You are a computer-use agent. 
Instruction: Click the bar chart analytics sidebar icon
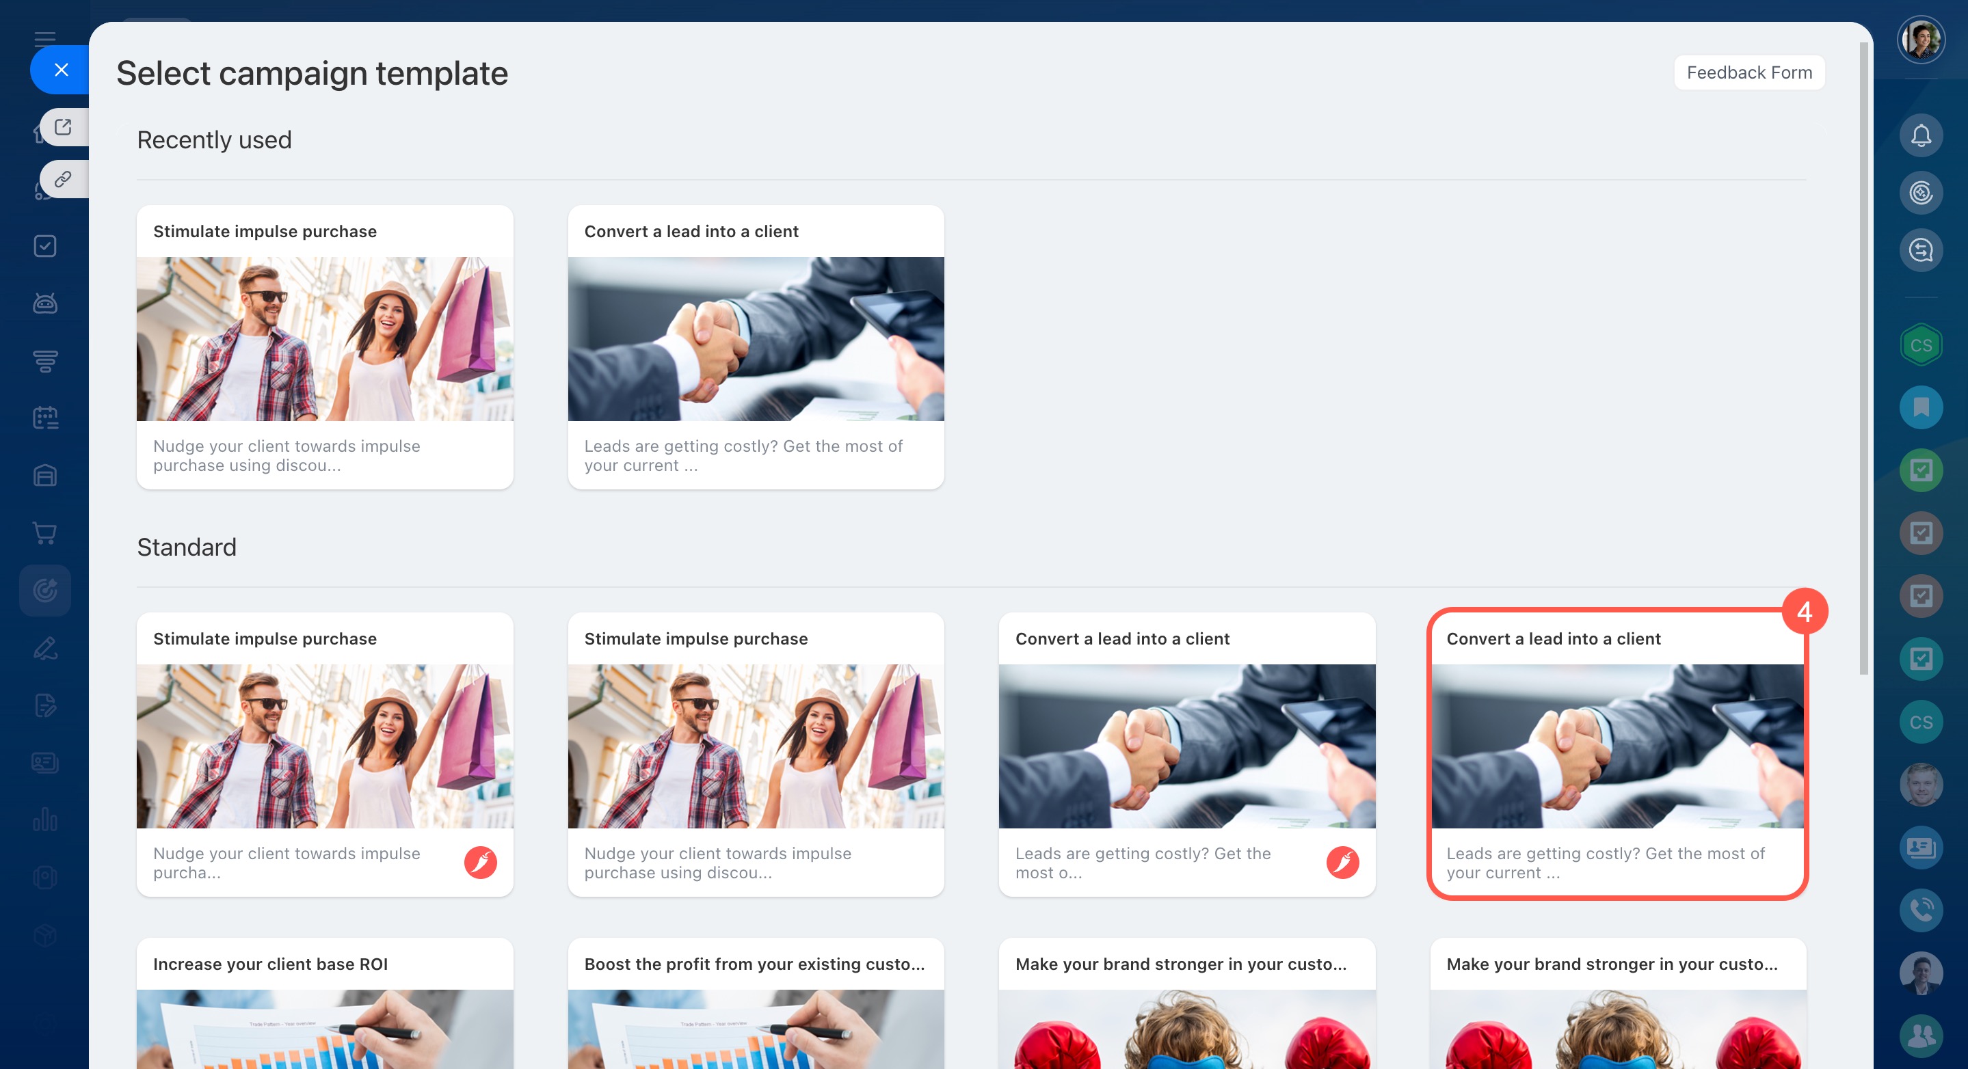(x=45, y=820)
